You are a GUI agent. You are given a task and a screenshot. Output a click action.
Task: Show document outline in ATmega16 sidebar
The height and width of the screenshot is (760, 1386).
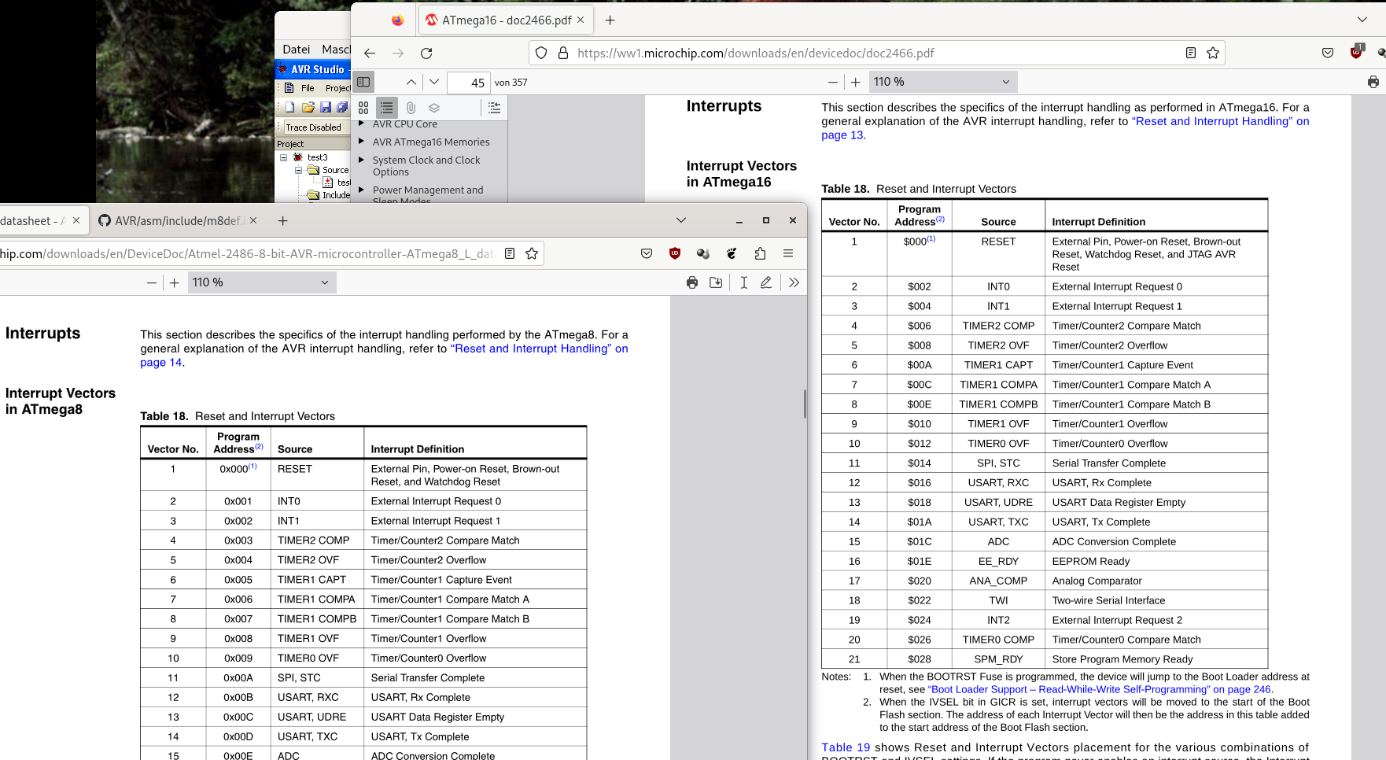pyautogui.click(x=387, y=108)
